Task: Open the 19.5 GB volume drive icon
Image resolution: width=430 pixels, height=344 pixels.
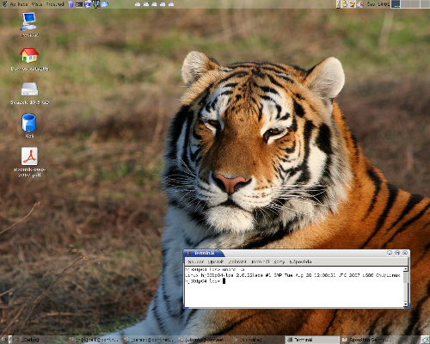Action: tap(29, 93)
